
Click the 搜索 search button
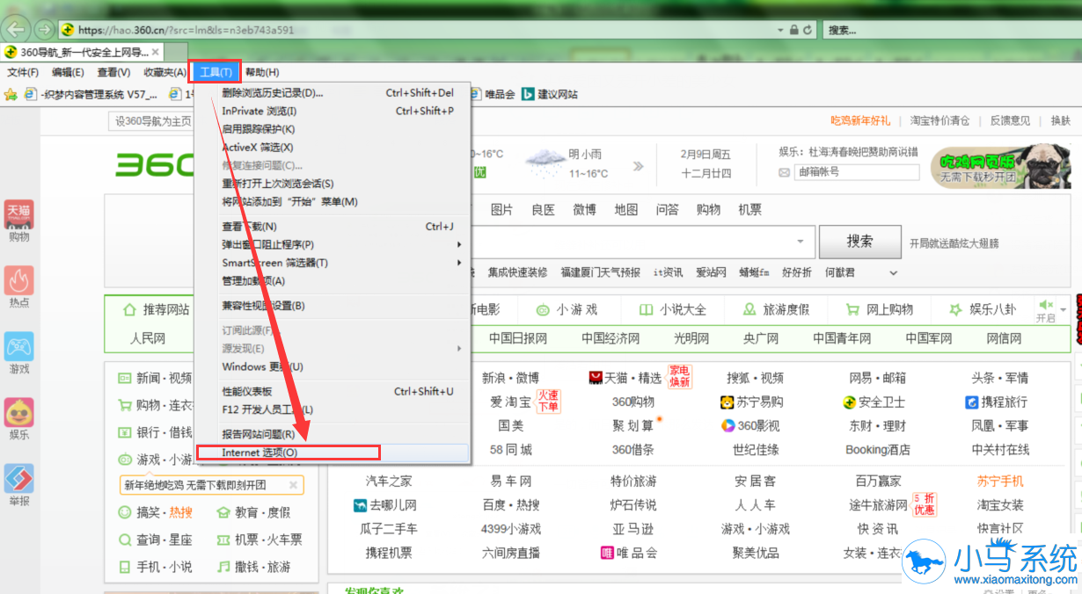pyautogui.click(x=859, y=242)
